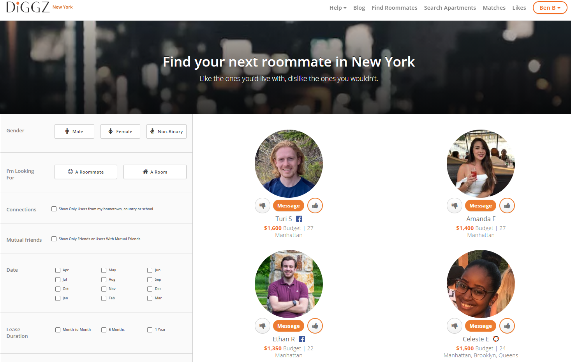571x362 pixels.
Task: Check the May move-in date
Action: click(x=104, y=270)
